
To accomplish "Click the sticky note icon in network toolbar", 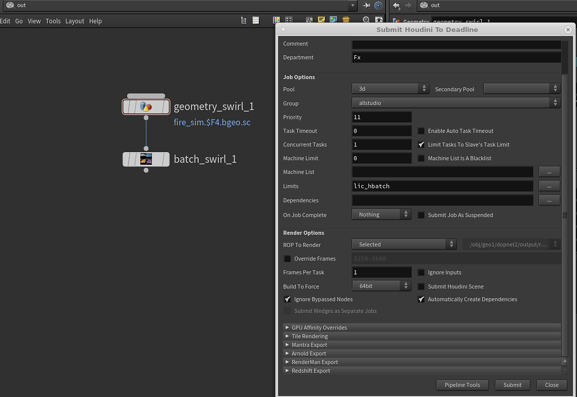I will coord(321,20).
